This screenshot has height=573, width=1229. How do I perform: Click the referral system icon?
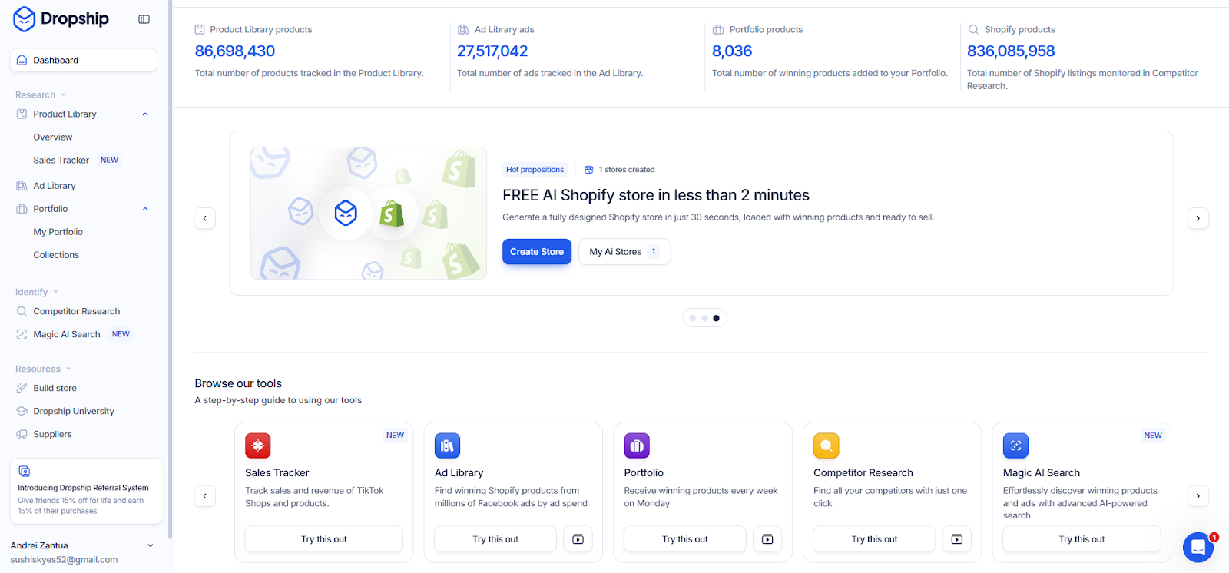[25, 472]
